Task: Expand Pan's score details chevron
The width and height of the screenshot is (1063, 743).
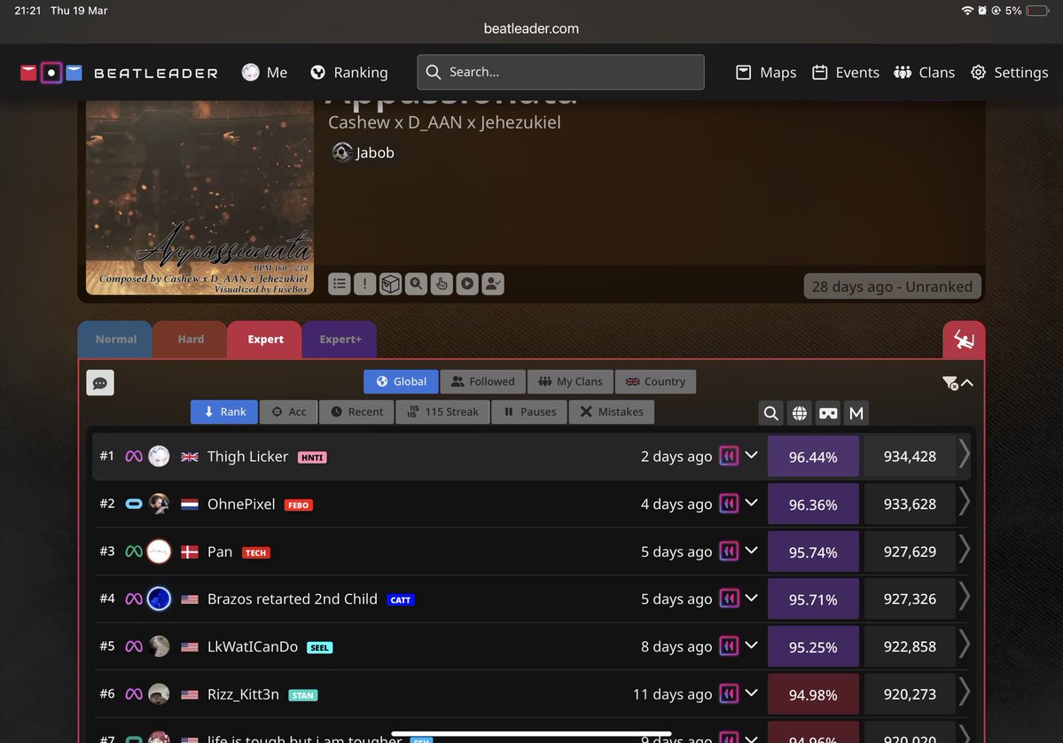Action: (751, 550)
